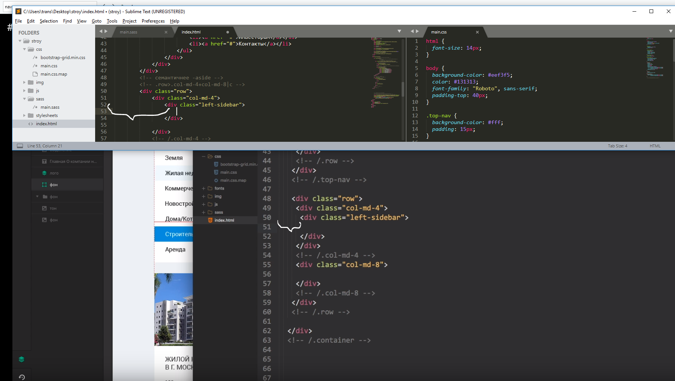
Task: Expand the sass folder in the background editor tree
Action: pos(203,213)
